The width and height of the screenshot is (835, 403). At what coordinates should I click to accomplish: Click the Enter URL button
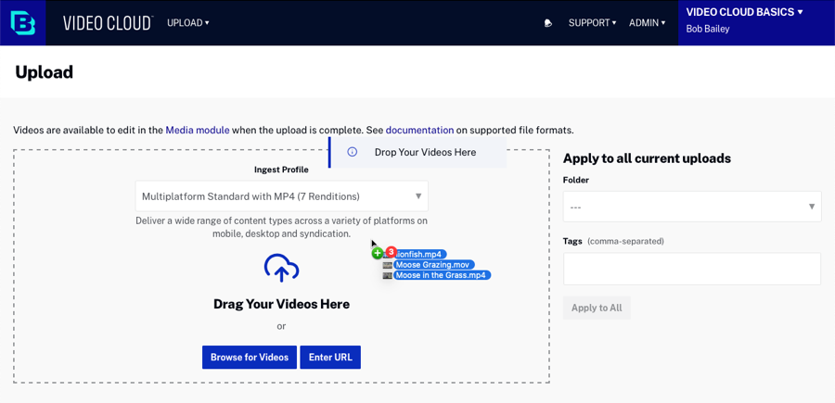click(x=330, y=358)
